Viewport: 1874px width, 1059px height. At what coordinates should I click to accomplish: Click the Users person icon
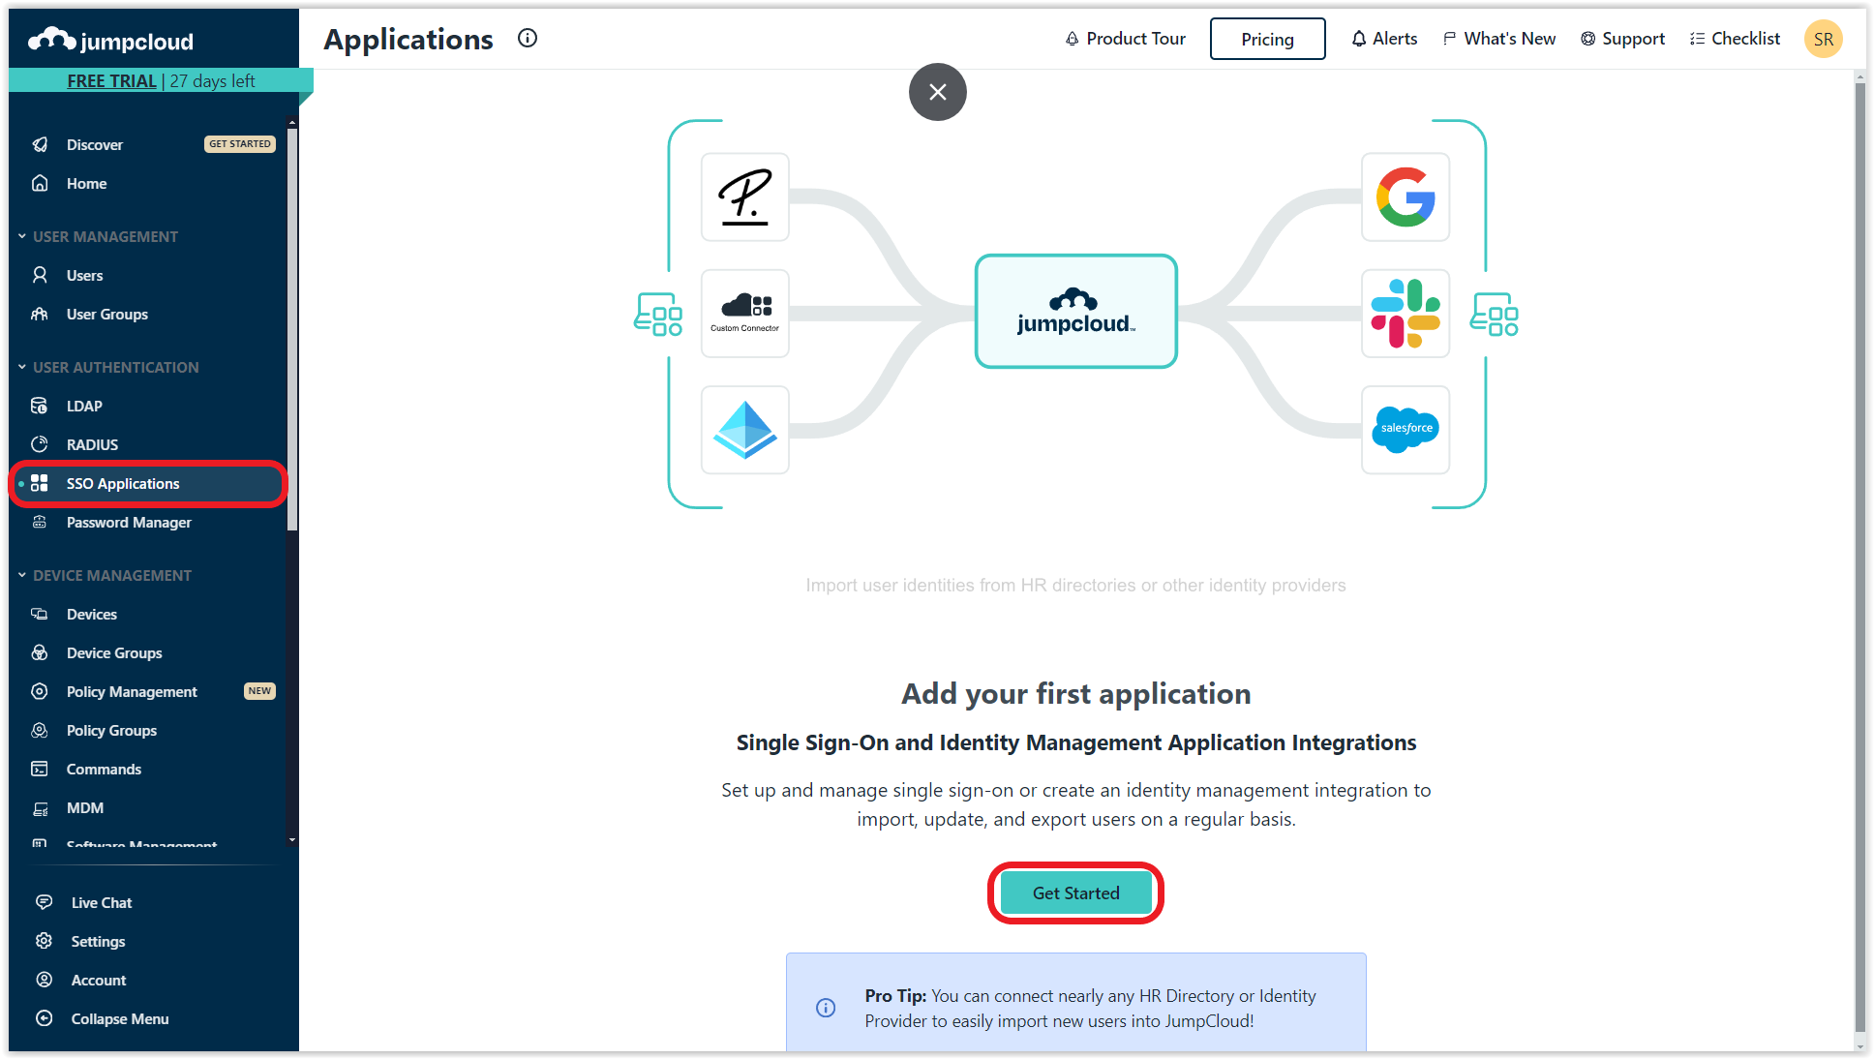click(40, 275)
